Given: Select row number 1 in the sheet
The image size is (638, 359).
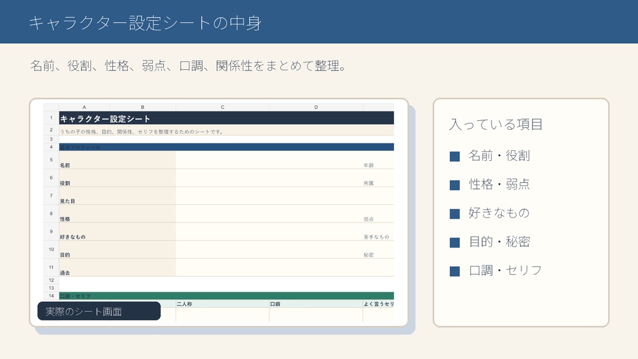Looking at the screenshot, I should click(51, 118).
